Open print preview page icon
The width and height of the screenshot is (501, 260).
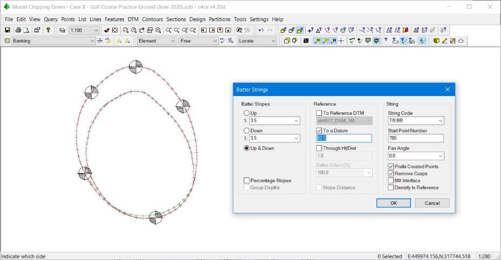point(26,30)
